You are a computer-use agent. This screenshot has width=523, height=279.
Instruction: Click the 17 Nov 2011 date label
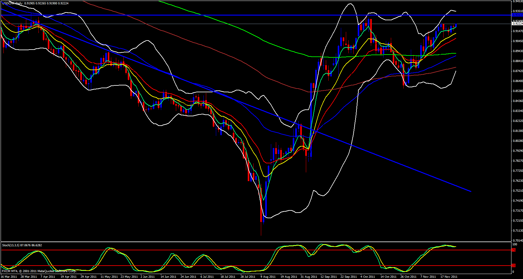tap(449, 277)
